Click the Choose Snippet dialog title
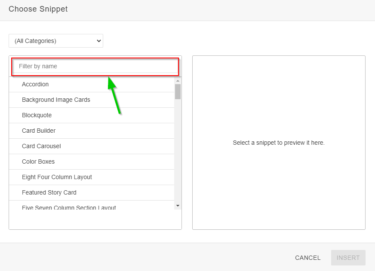The width and height of the screenshot is (375, 271). pos(38,9)
